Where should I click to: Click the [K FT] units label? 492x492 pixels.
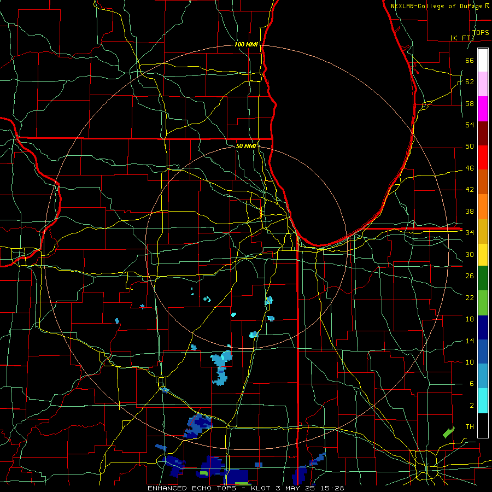[x=462, y=38]
